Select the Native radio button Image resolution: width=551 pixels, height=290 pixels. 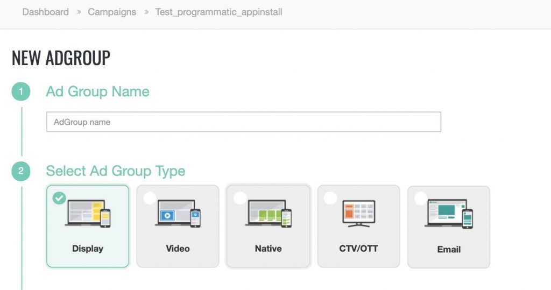click(x=240, y=198)
